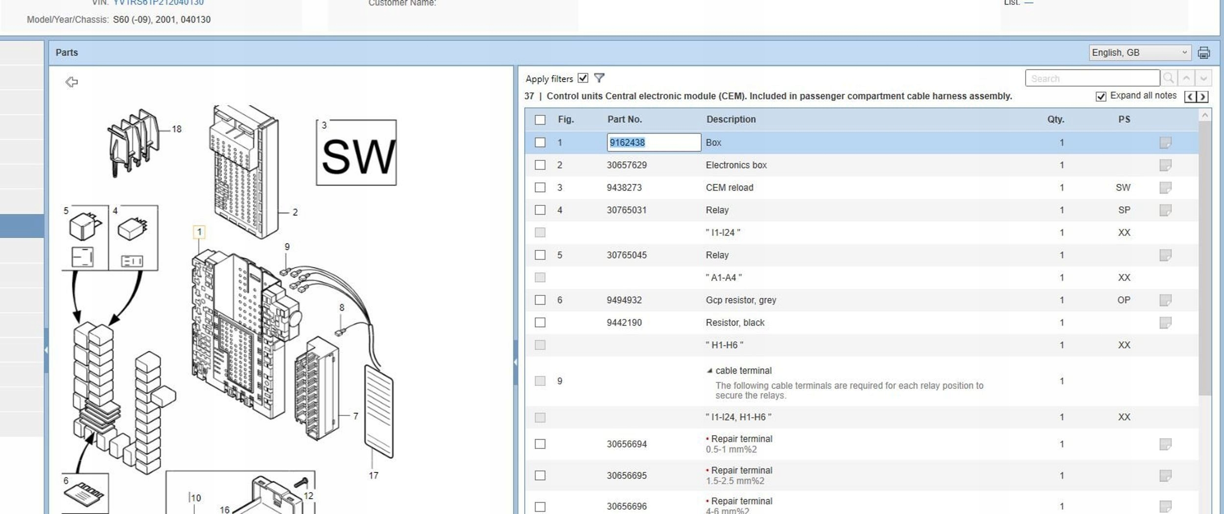The width and height of the screenshot is (1224, 514).
Task: Click the search magnifier icon
Action: pos(1168,78)
